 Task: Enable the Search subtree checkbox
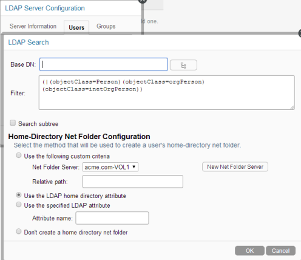click(13, 123)
